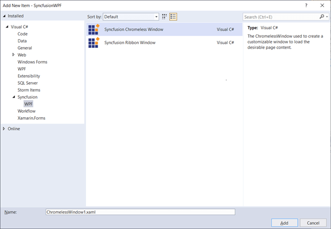Image resolution: width=331 pixels, height=229 pixels.
Task: Collapse the Syncfusion tree node
Action: click(x=14, y=97)
